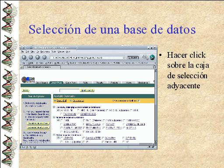Tick the TAXONOMY databank checkbox
The height and width of the screenshot is (168, 224).
point(61,114)
